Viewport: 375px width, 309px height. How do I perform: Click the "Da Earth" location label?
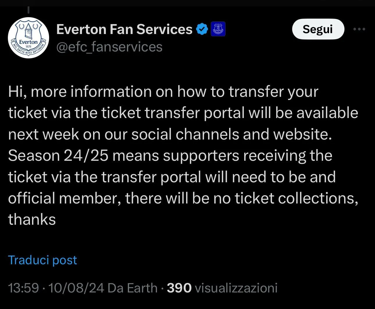tap(132, 288)
